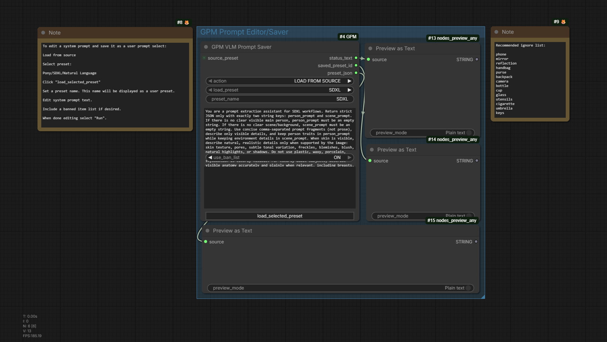
Task: Click STRING output slot of node #15
Action: 476,242
